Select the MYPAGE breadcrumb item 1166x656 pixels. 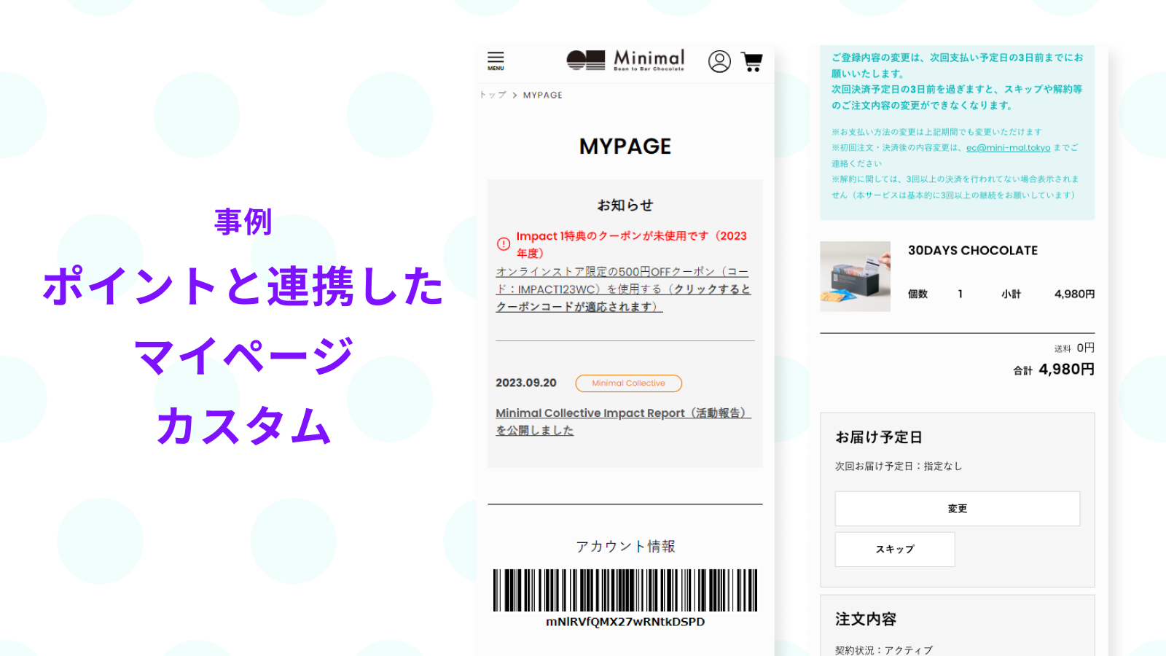click(x=543, y=95)
